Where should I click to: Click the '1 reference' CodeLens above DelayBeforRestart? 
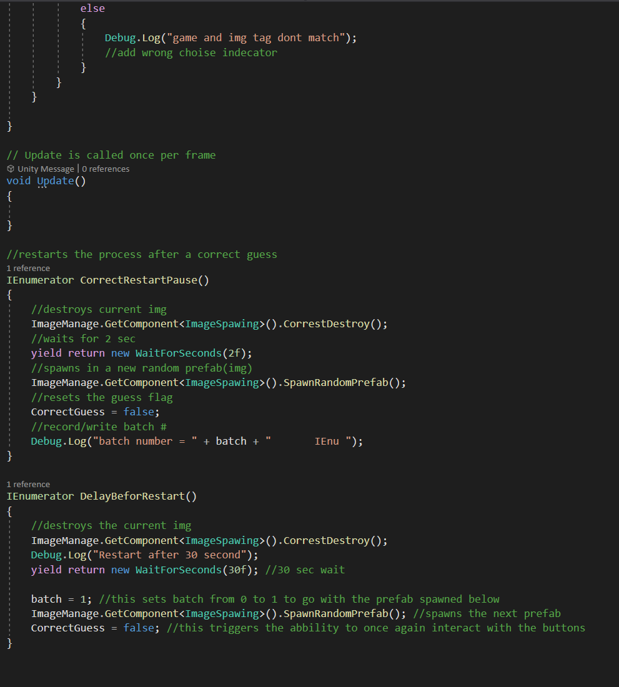(x=28, y=484)
